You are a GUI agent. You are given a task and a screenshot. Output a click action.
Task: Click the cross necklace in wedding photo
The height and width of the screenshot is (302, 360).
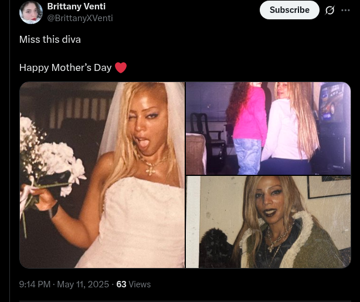[151, 169]
